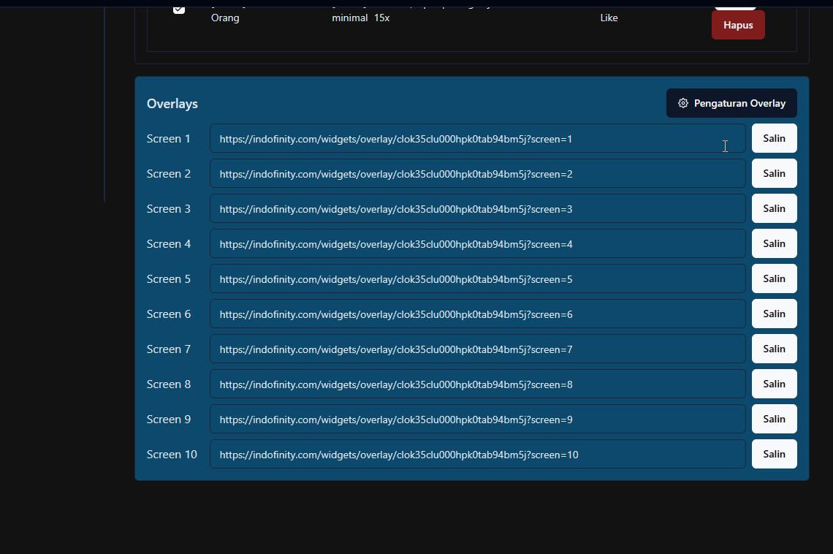Copy Screen 4 link using Salin
Viewport: 833px width, 554px height.
click(774, 243)
